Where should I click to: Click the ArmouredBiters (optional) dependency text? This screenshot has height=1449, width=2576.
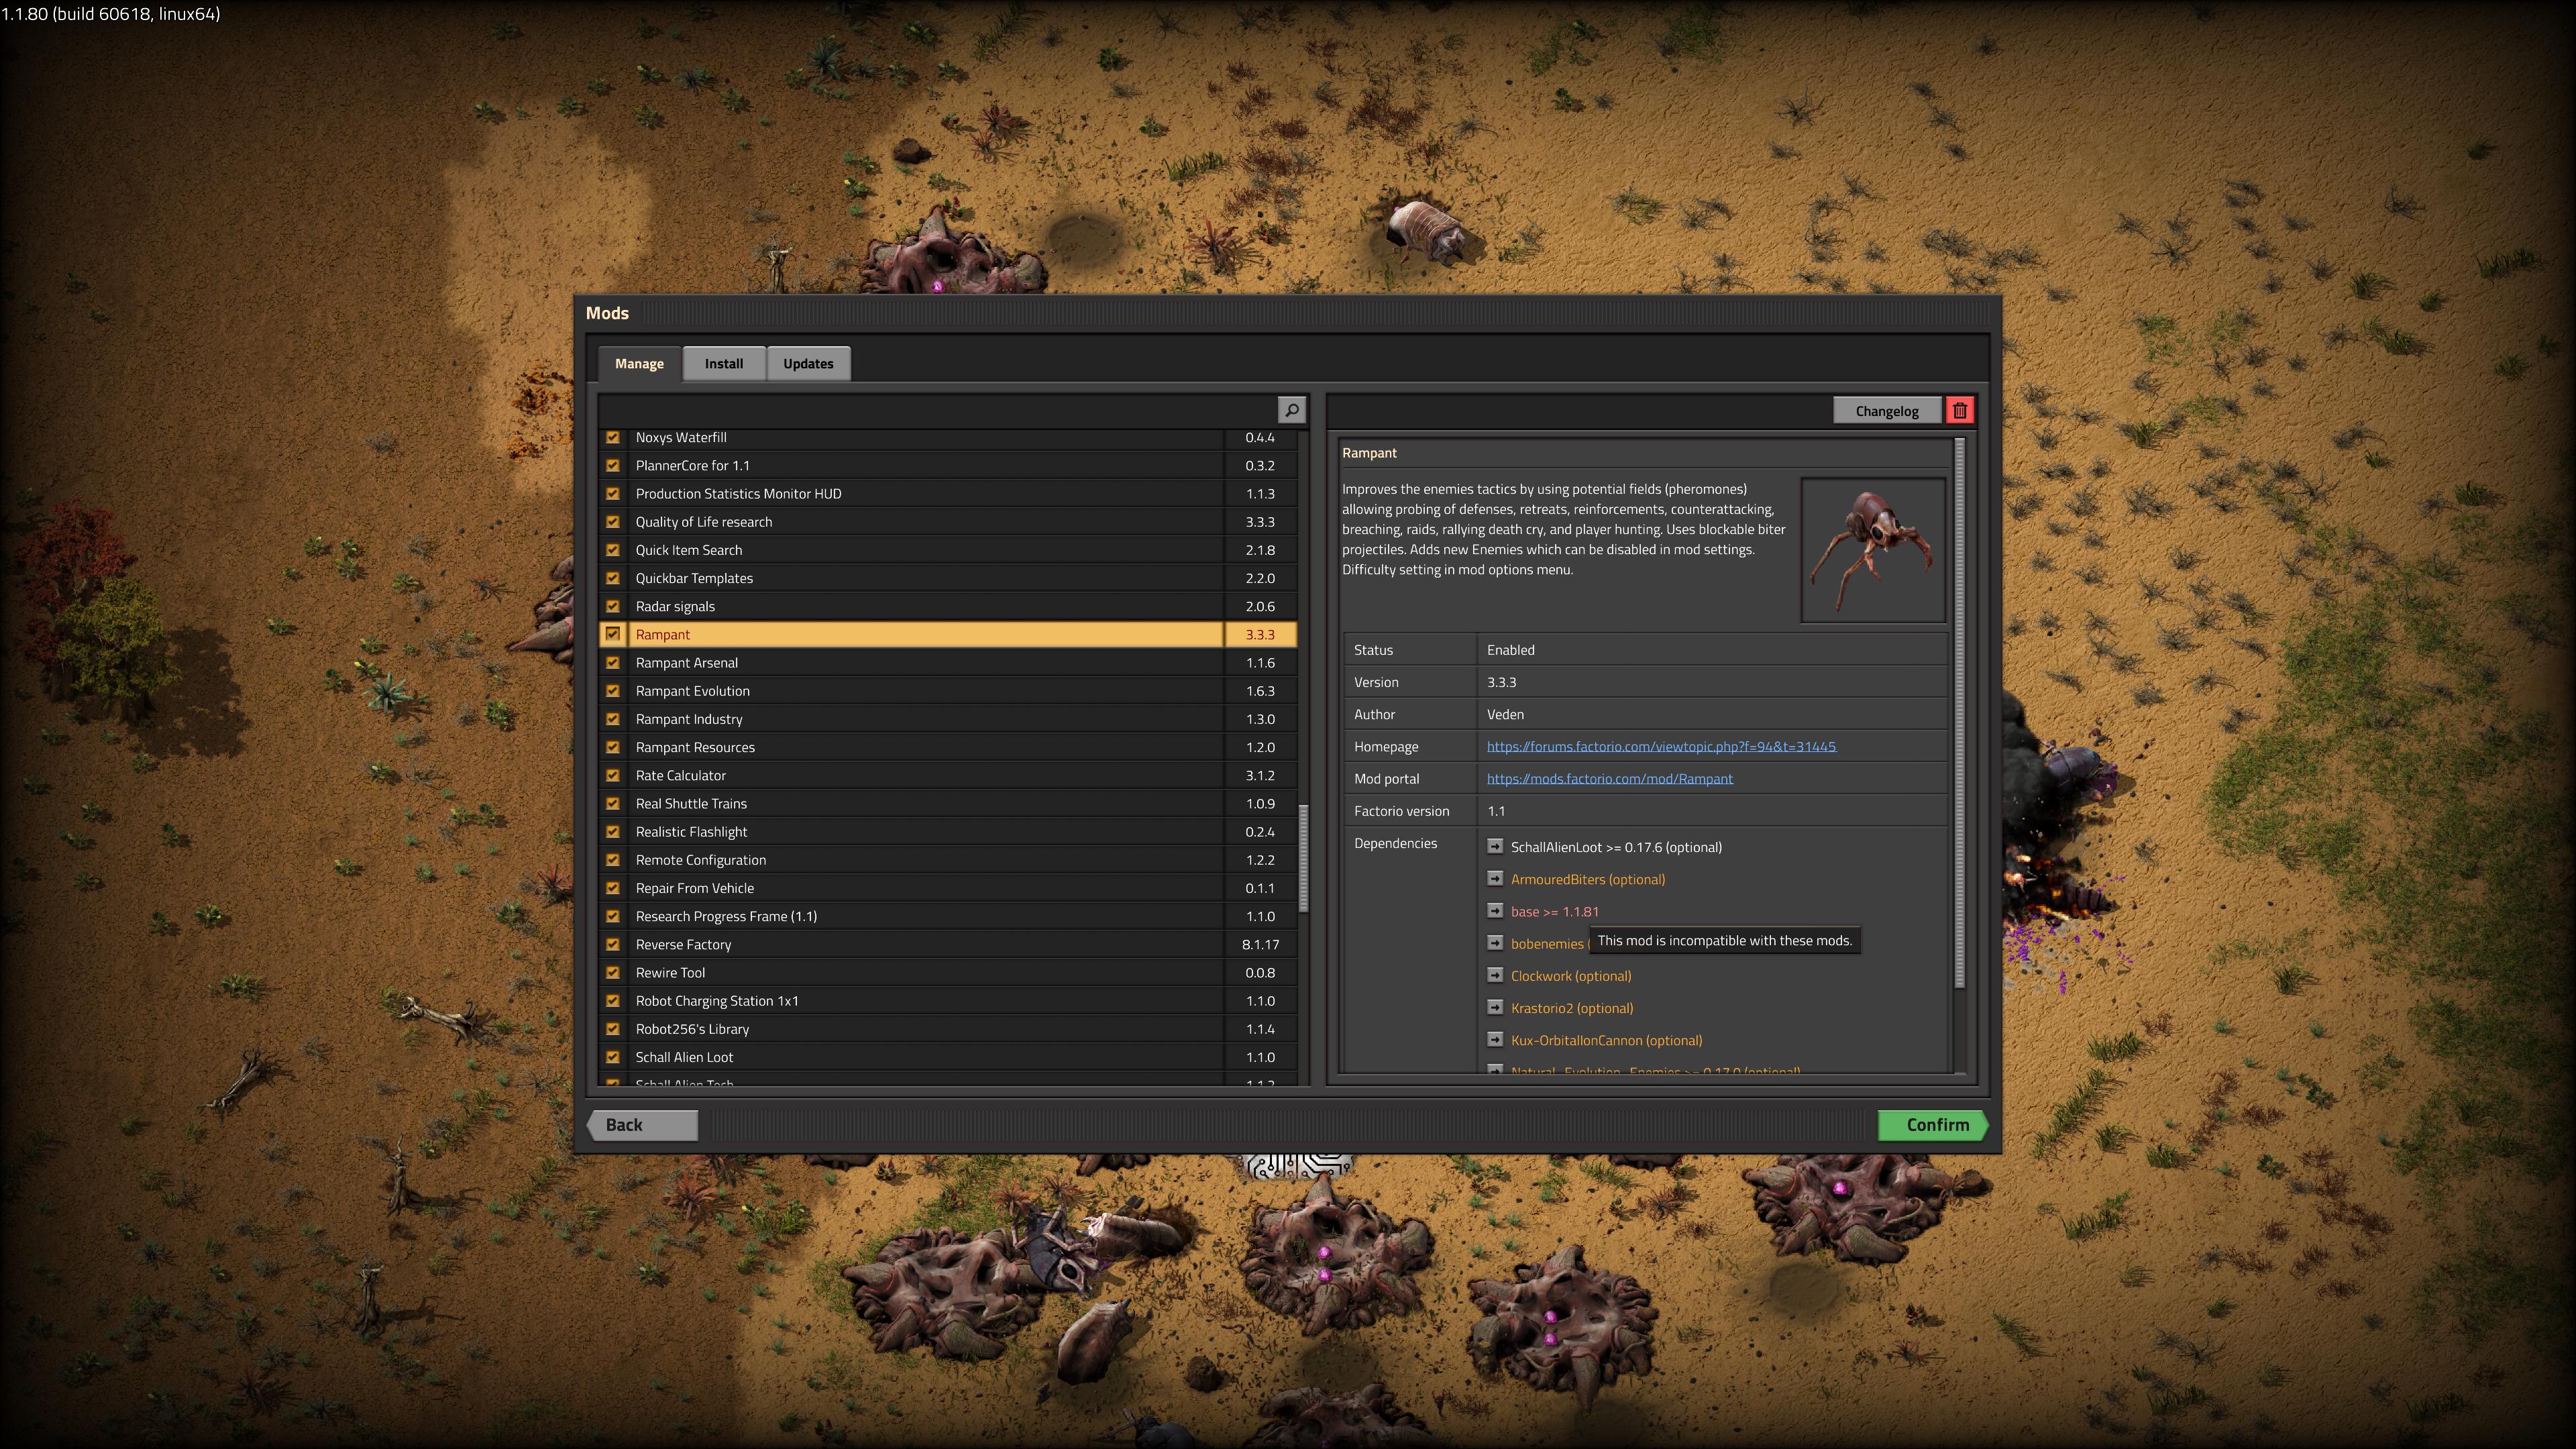pyautogui.click(x=1588, y=879)
